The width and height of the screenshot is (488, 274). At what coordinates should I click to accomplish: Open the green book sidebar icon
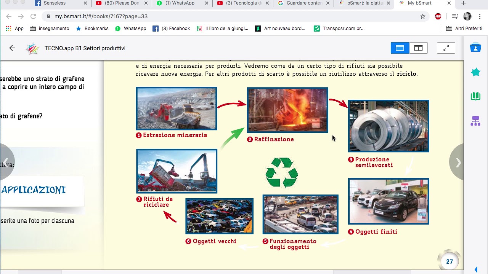[x=475, y=96]
